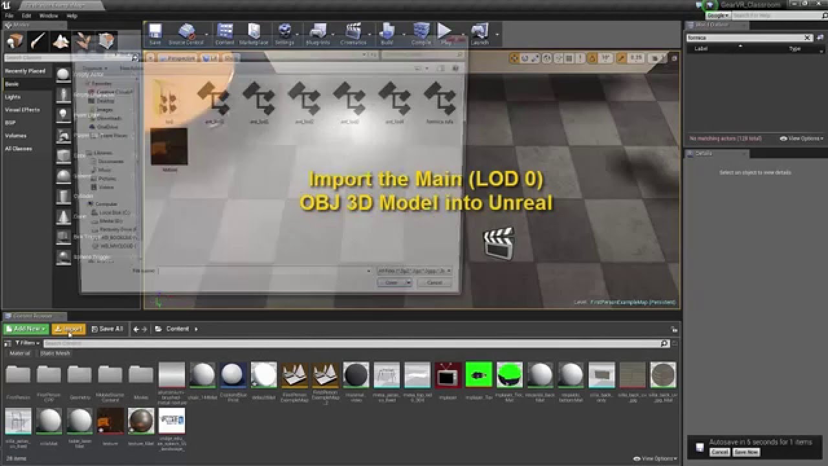Open the Google search engine dropdown
The width and height of the screenshot is (828, 466).
pos(717,15)
